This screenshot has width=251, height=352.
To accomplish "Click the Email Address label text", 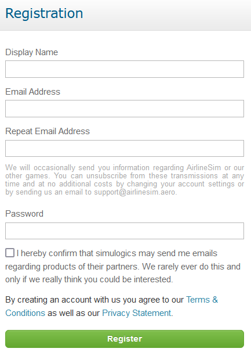I will pos(32,92).
